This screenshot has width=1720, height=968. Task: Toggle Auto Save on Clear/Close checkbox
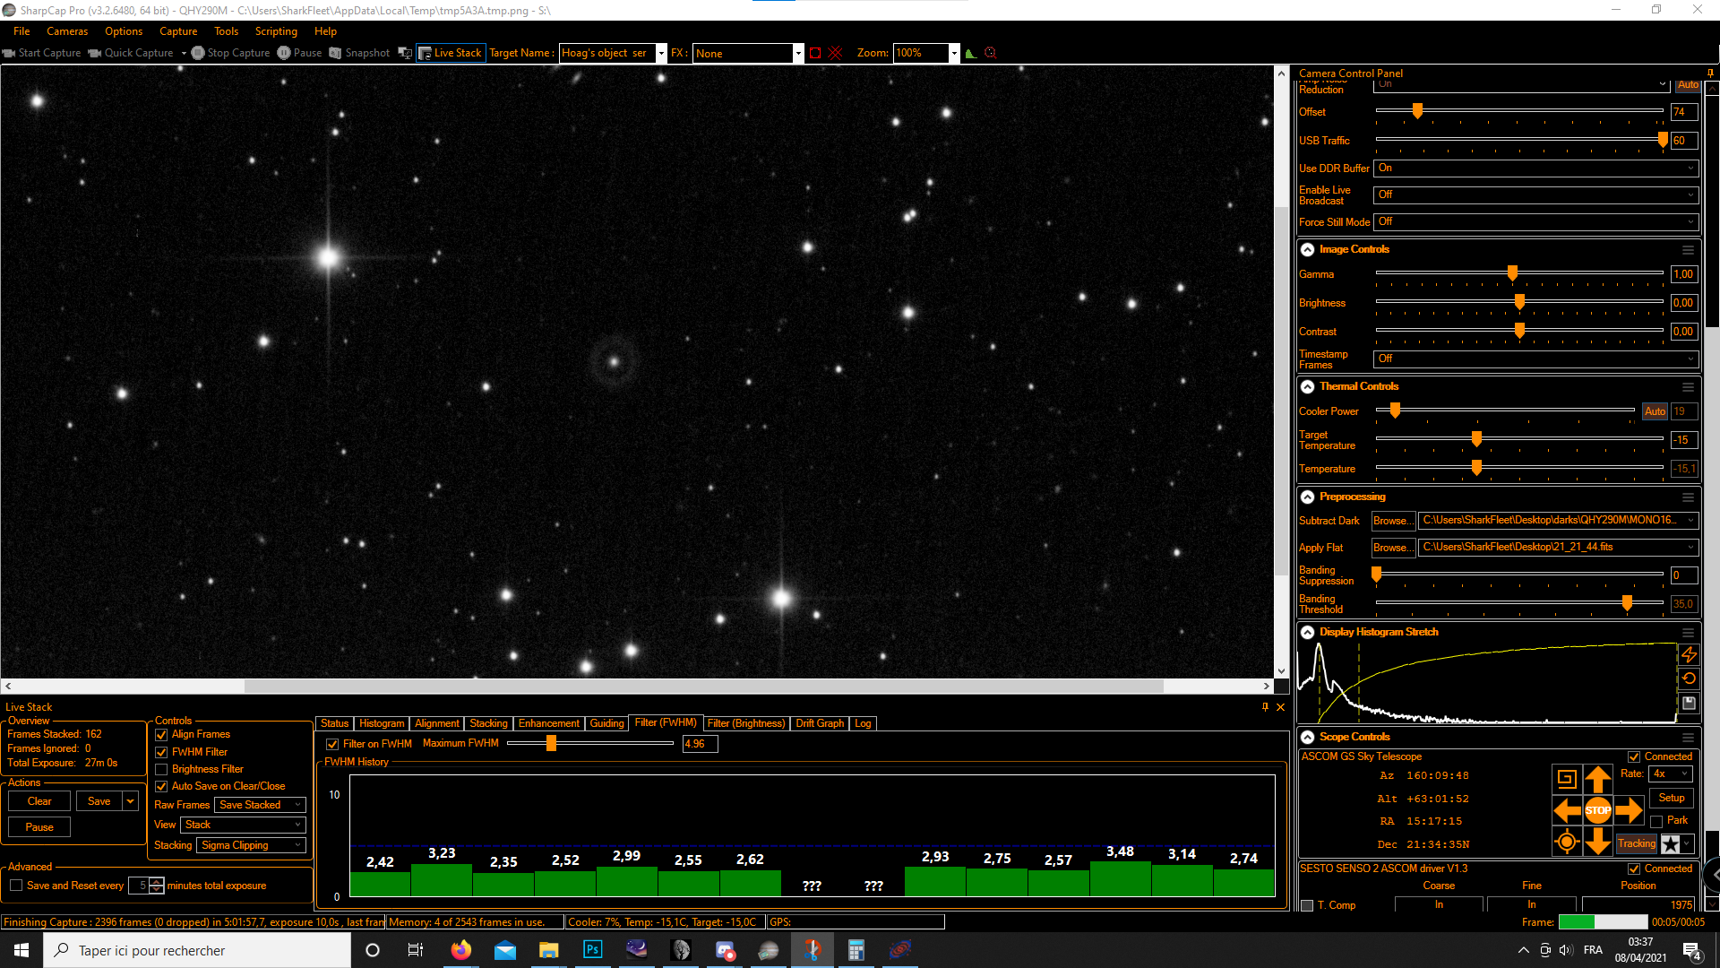coord(161,787)
